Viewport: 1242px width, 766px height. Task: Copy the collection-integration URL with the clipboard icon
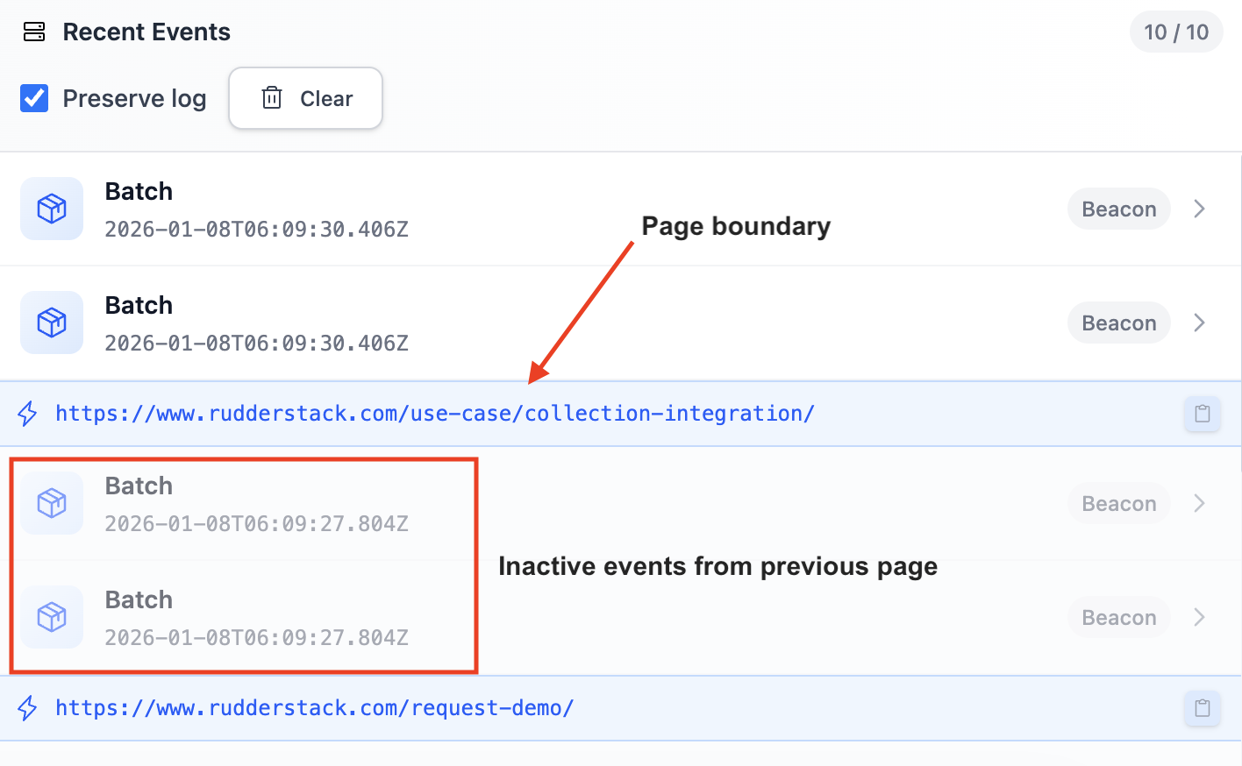[x=1202, y=414]
